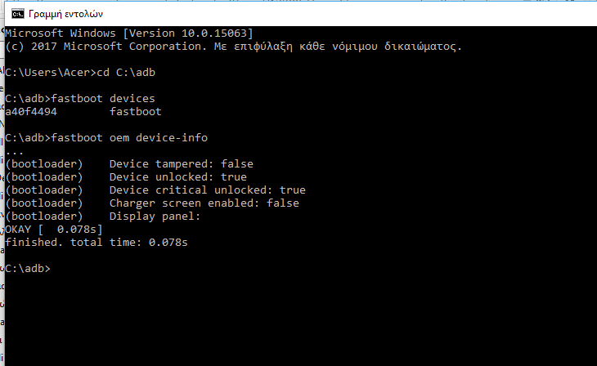The image size is (597, 366).
Task: Click the final C:\adb> prompt
Action: [27, 268]
